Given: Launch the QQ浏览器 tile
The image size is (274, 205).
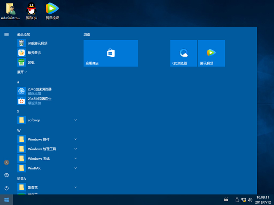Looking at the screenshot, I should tap(184, 53).
